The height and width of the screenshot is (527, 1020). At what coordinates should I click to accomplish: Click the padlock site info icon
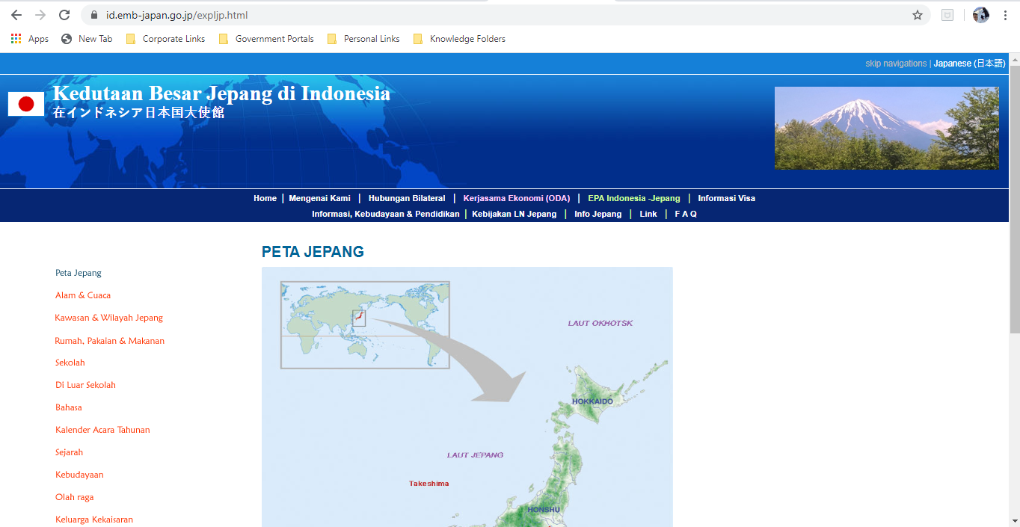[93, 15]
